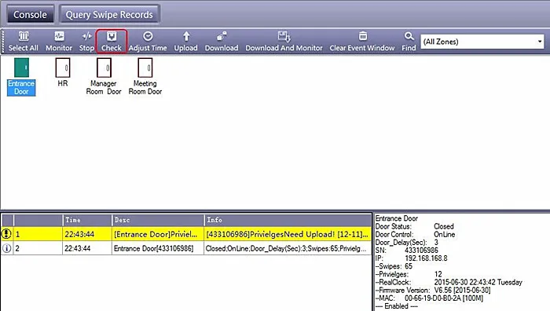Click the MAC address detail line
This screenshot has height=311, width=550.
click(429, 298)
